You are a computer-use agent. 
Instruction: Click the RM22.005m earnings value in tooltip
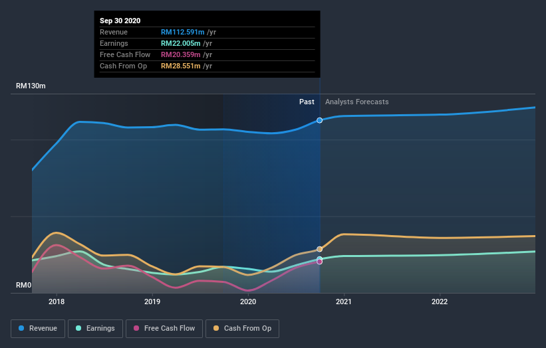tap(180, 43)
